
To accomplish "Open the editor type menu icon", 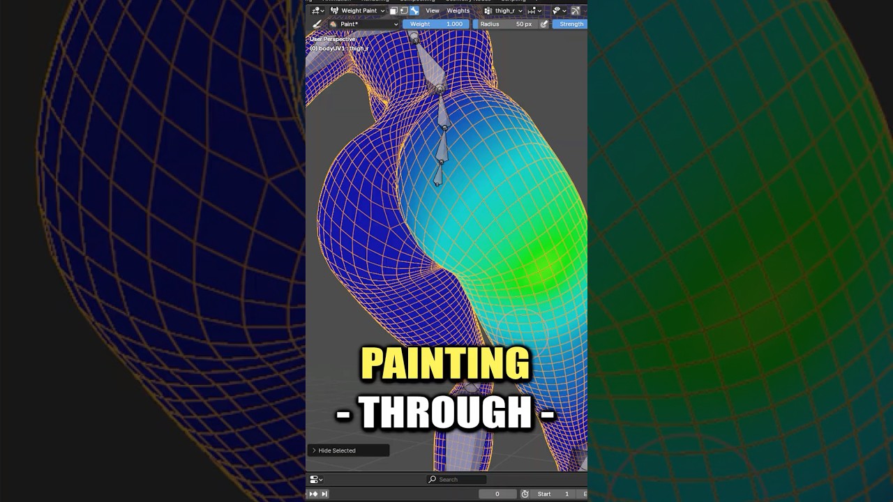I will point(317,10).
